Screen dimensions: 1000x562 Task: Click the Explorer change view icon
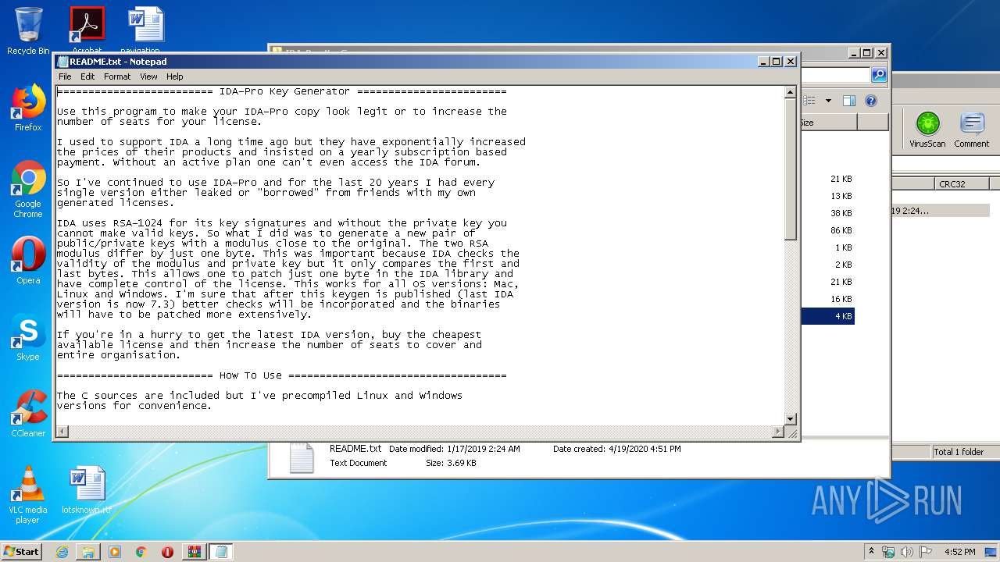pos(810,101)
